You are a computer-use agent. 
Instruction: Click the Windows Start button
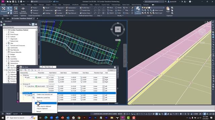(x=3, y=118)
